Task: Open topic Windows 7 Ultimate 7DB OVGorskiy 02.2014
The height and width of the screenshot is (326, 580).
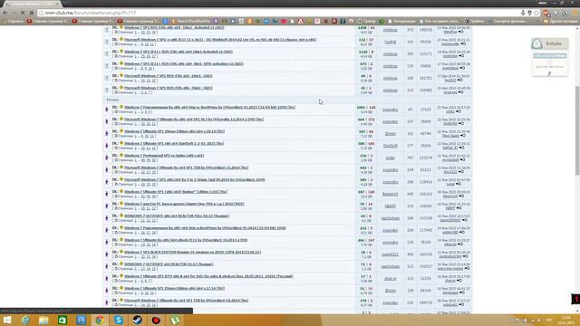Action: pos(186,301)
